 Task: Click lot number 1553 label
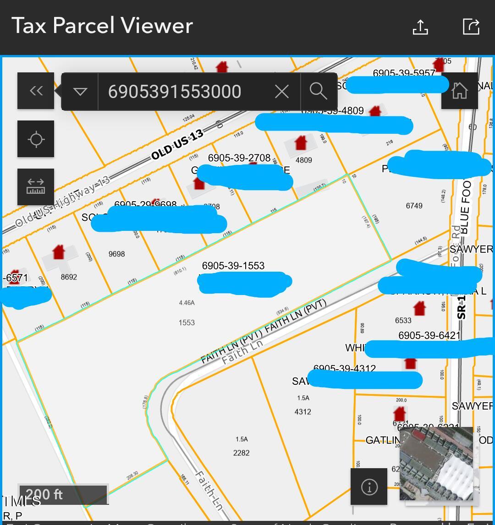pyautogui.click(x=187, y=323)
